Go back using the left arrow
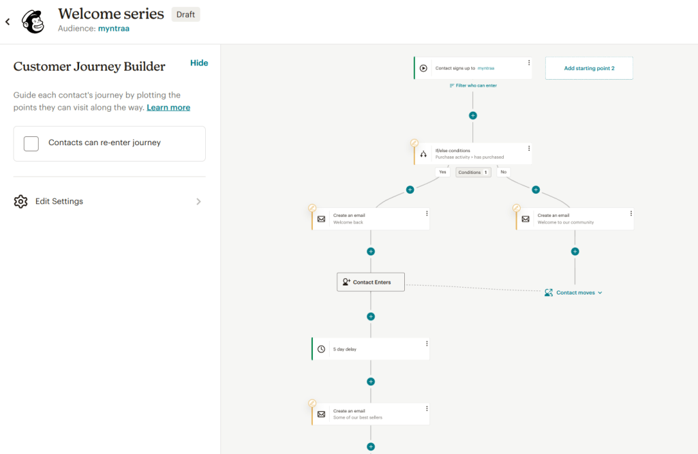This screenshot has height=454, width=698. 7,21
